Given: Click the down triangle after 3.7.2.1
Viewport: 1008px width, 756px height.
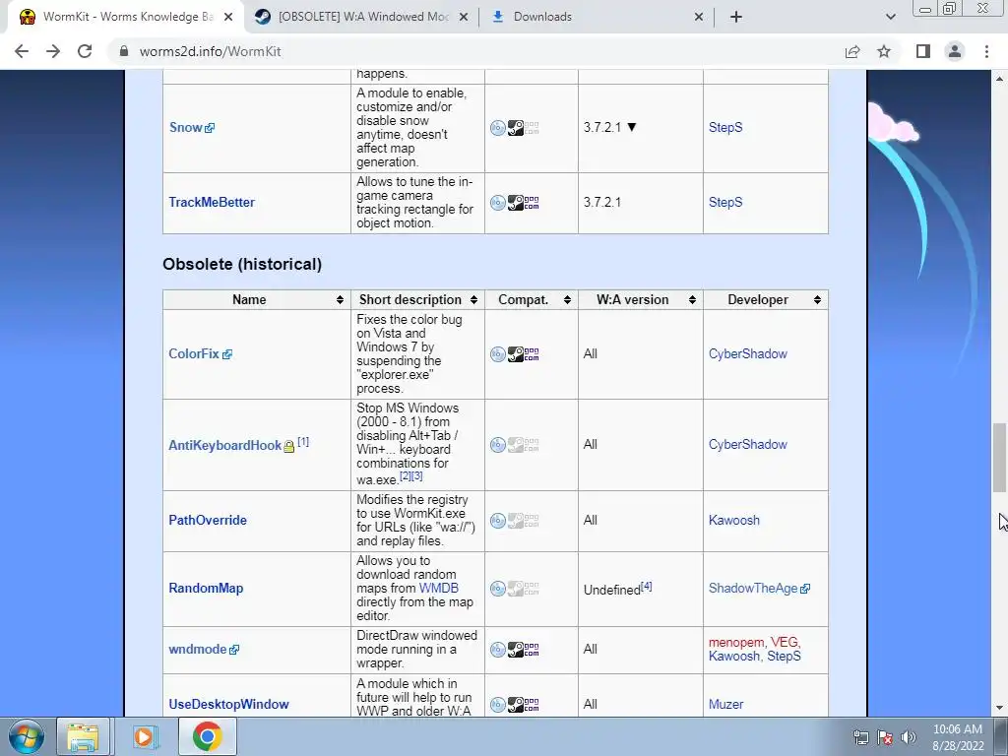Looking at the screenshot, I should coord(631,127).
